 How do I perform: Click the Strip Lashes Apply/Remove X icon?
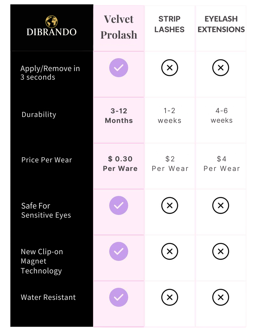click(x=170, y=68)
